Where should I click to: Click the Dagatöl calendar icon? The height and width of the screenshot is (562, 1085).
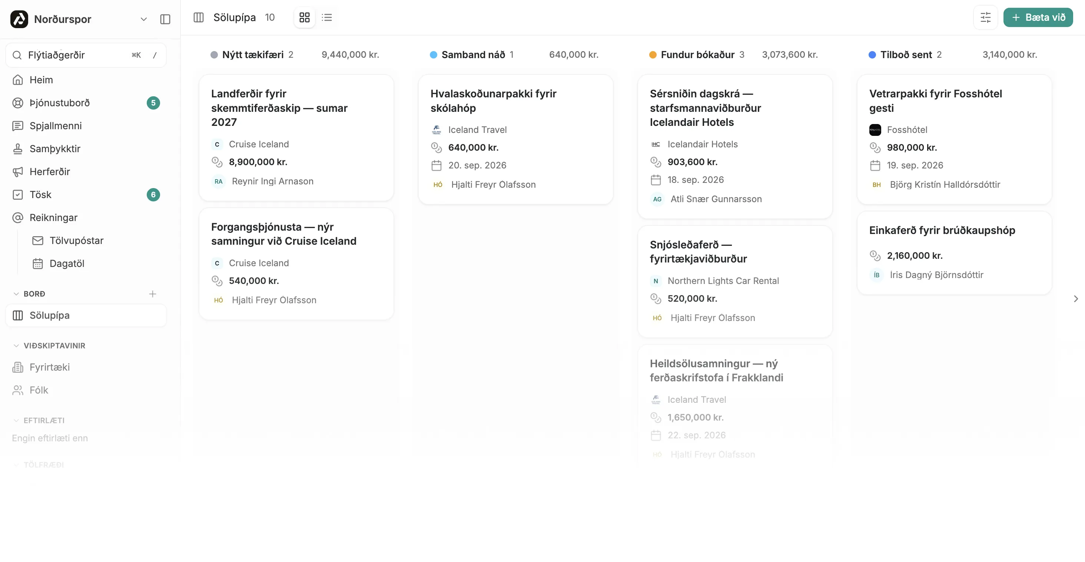pos(38,264)
